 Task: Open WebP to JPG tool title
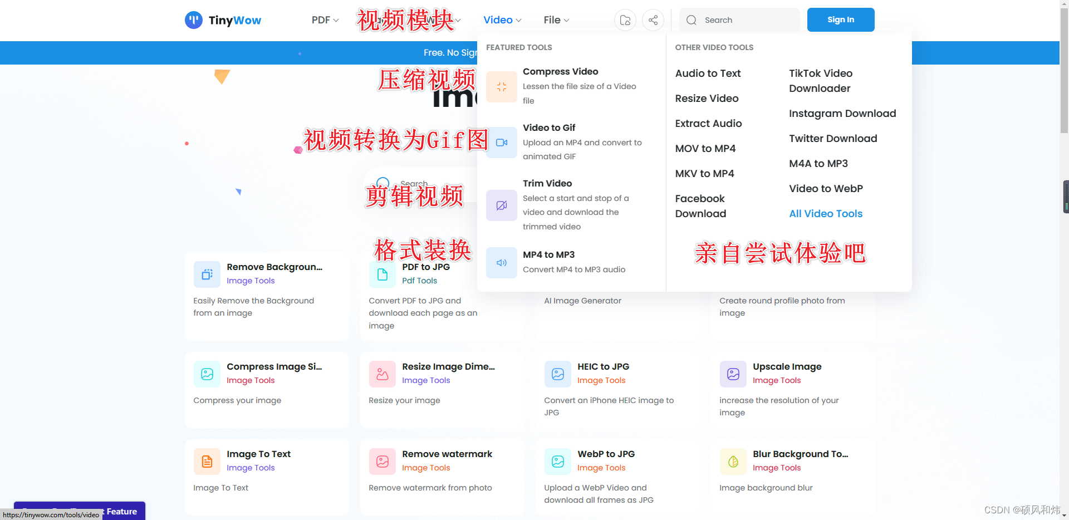click(x=606, y=454)
